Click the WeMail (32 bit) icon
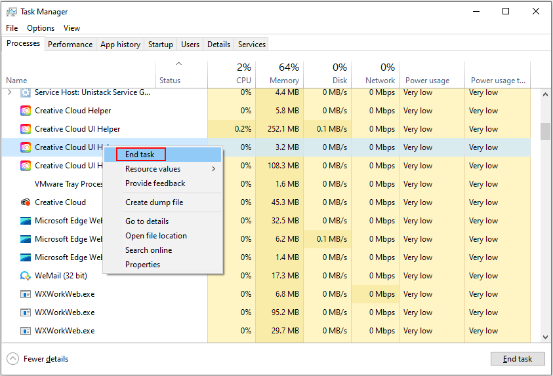 pos(26,276)
